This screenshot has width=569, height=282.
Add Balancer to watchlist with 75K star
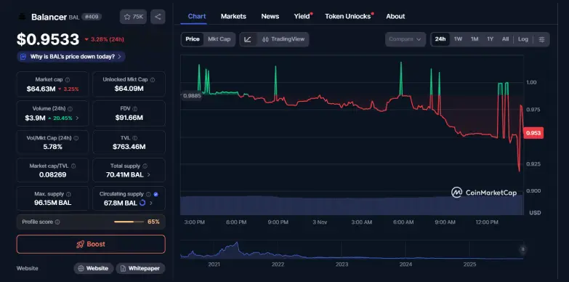pyautogui.click(x=133, y=17)
